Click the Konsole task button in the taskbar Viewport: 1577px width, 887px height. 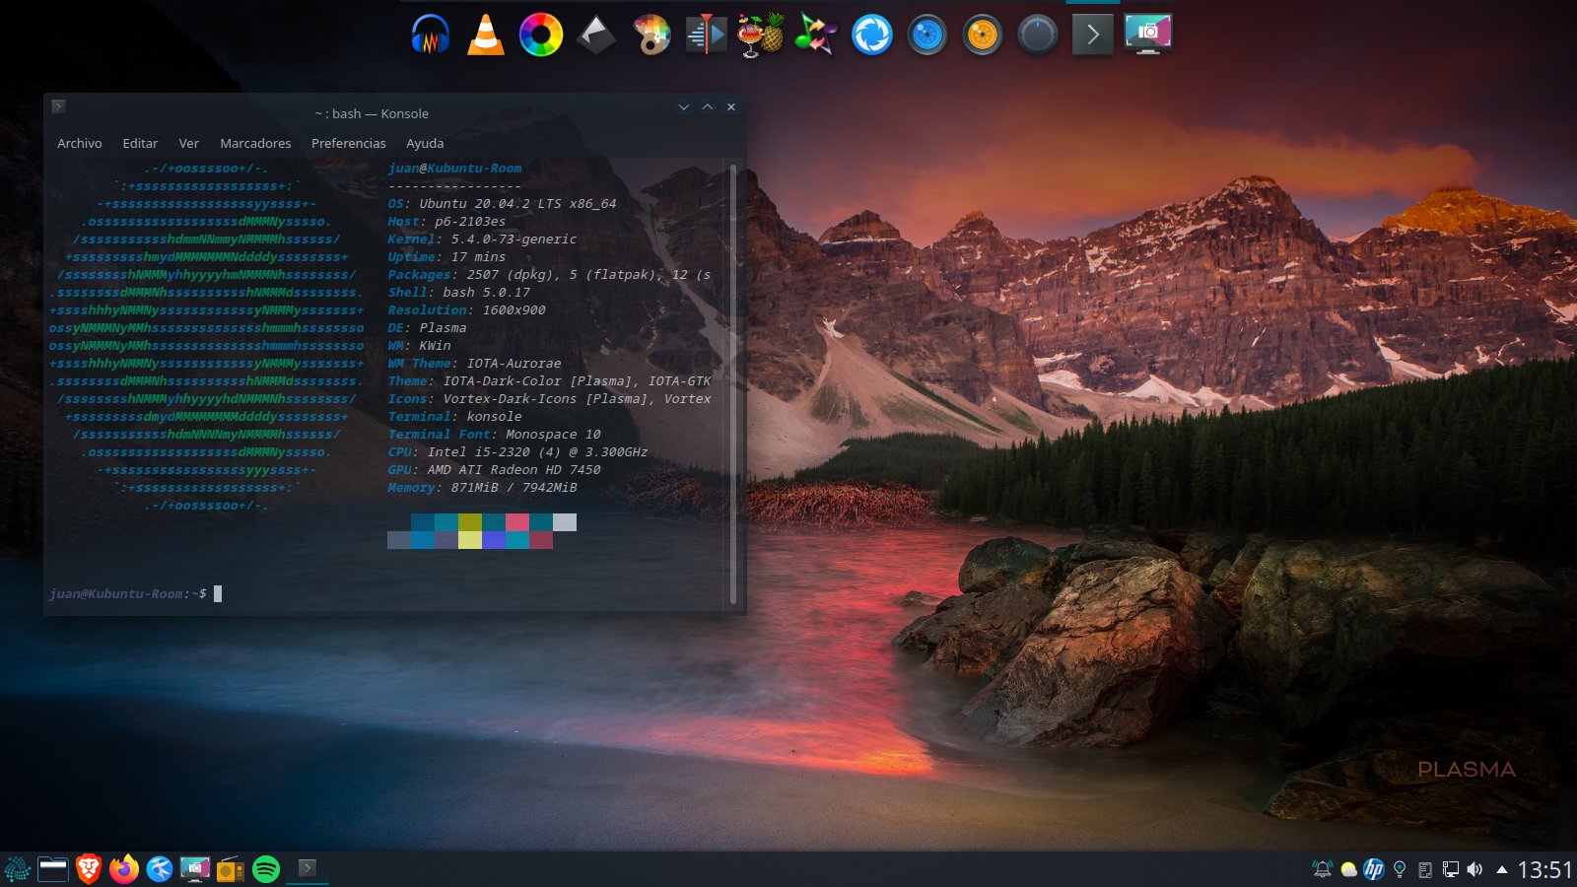pos(308,868)
